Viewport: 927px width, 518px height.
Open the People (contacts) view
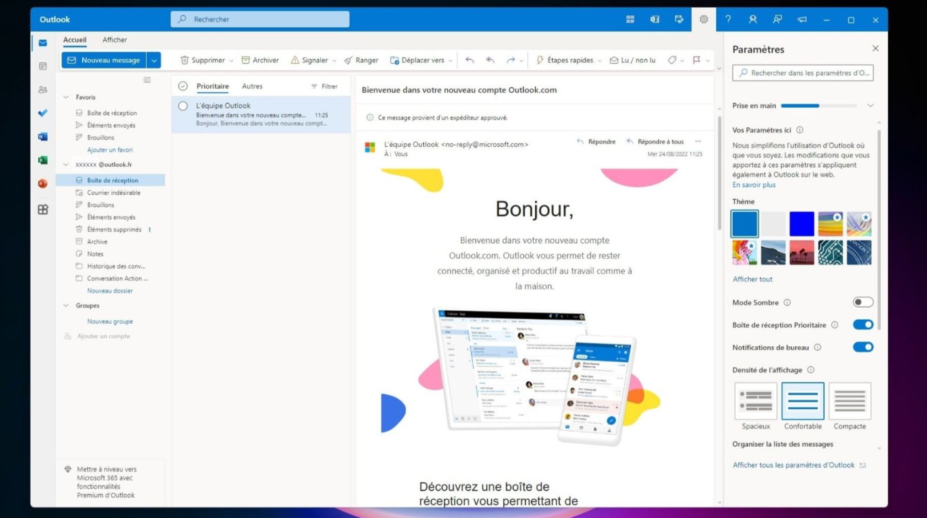(43, 90)
